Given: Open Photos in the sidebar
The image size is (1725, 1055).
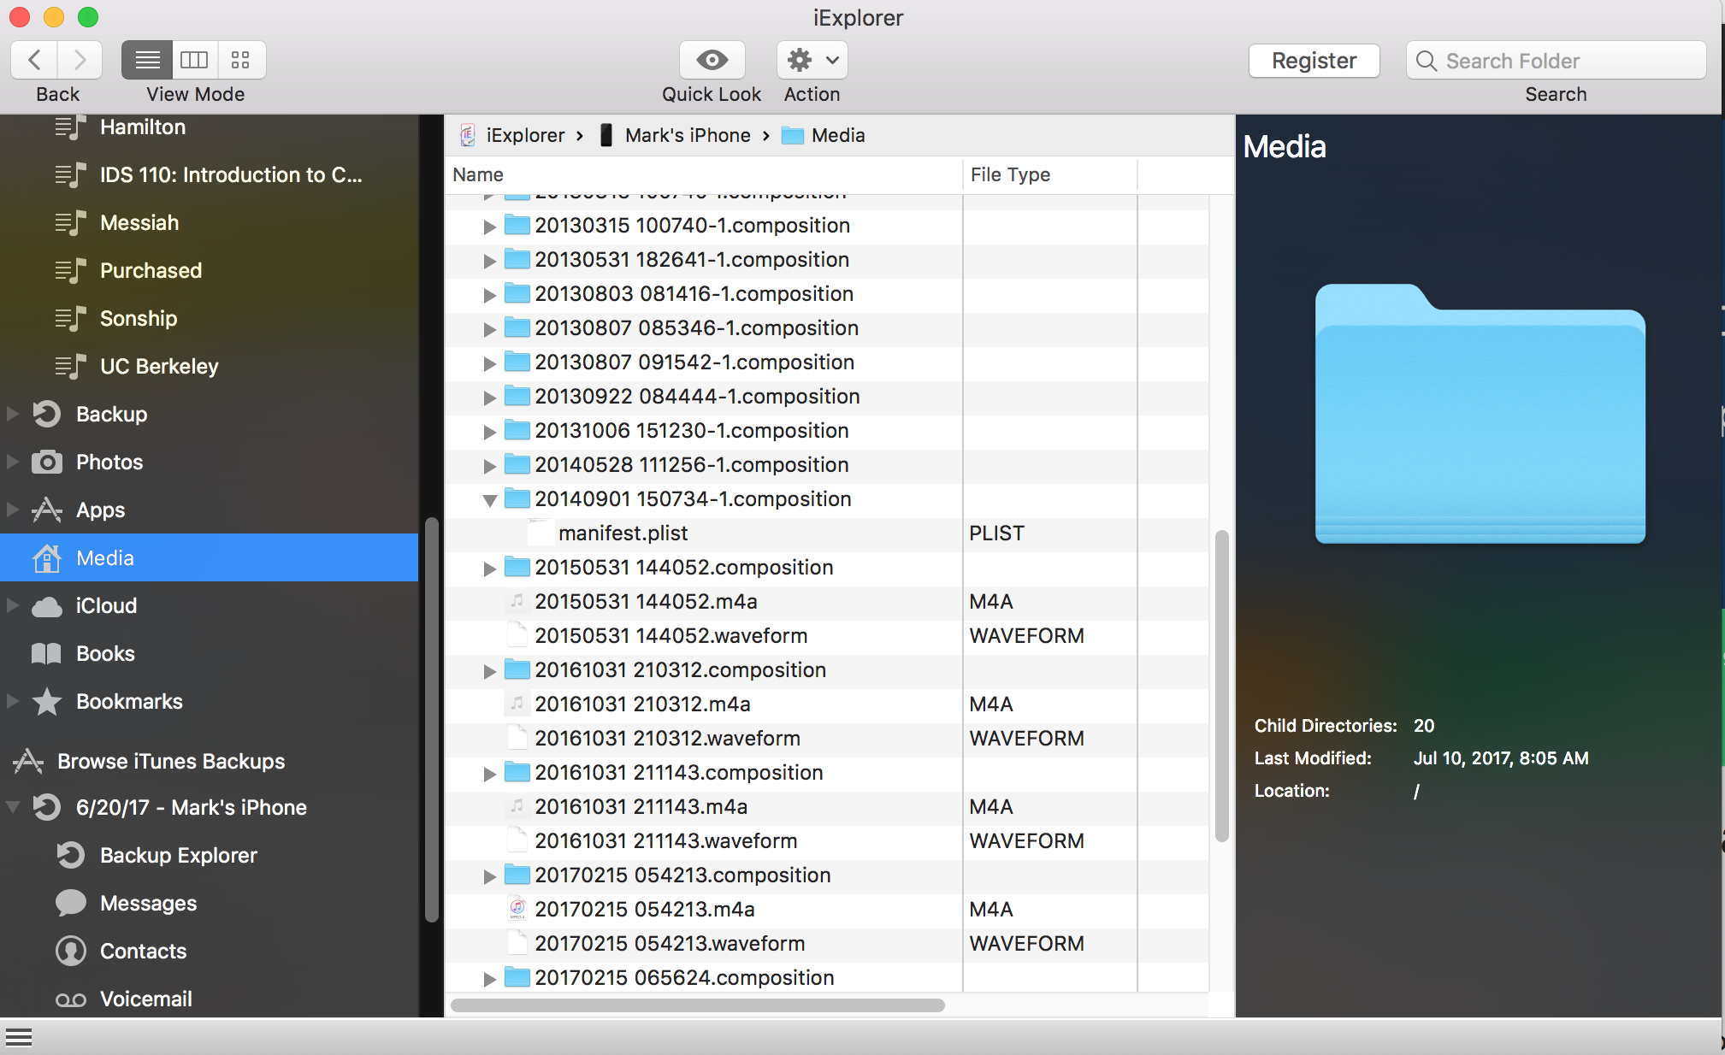Looking at the screenshot, I should point(109,463).
